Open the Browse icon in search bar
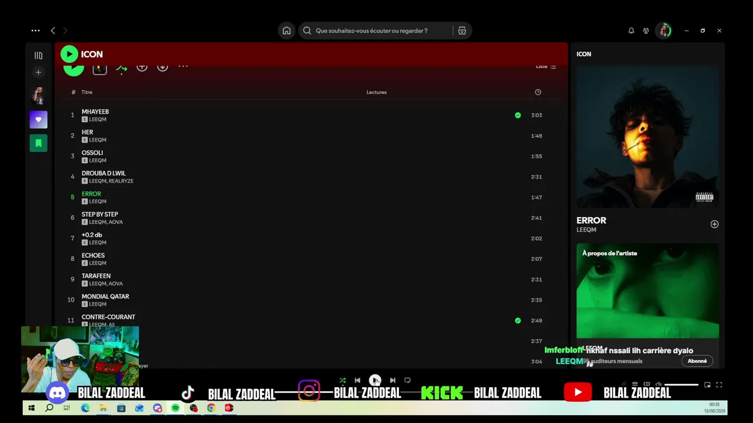The width and height of the screenshot is (753, 423). pyautogui.click(x=462, y=31)
